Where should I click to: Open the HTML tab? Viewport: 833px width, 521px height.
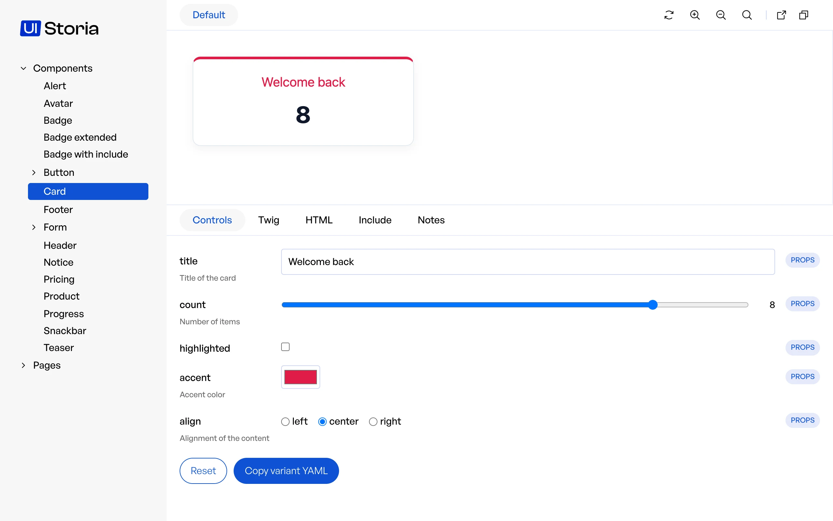319,220
